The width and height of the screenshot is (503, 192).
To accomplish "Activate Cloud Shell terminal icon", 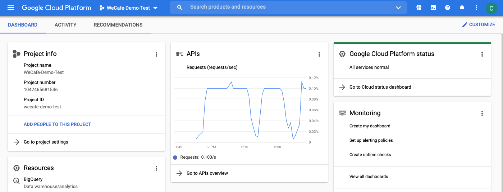I will pyautogui.click(x=433, y=8).
